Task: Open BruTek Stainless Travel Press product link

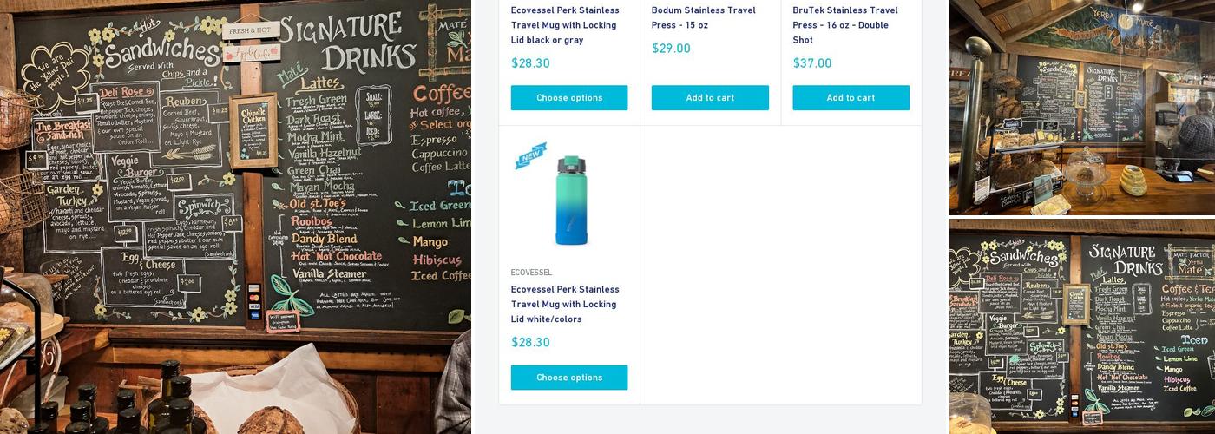Action: click(845, 25)
